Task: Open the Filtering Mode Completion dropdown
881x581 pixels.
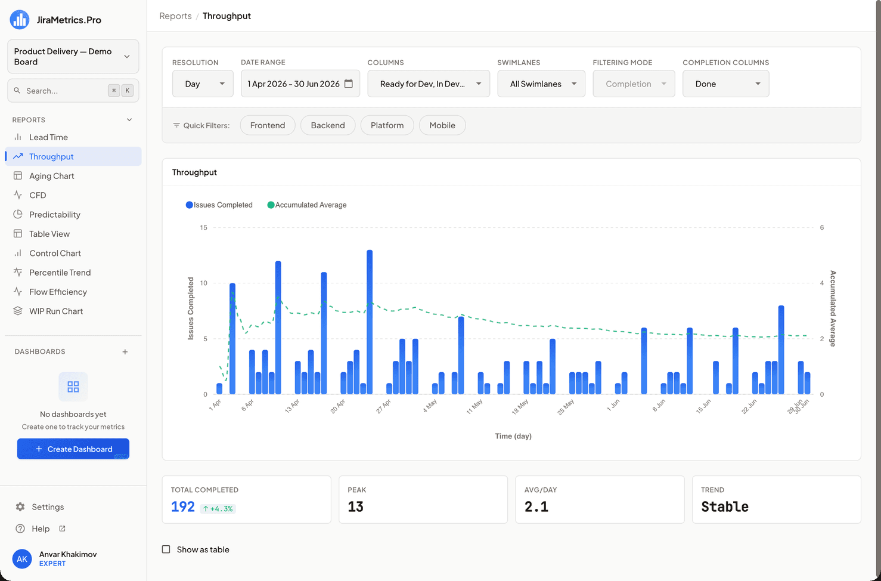Action: click(634, 84)
